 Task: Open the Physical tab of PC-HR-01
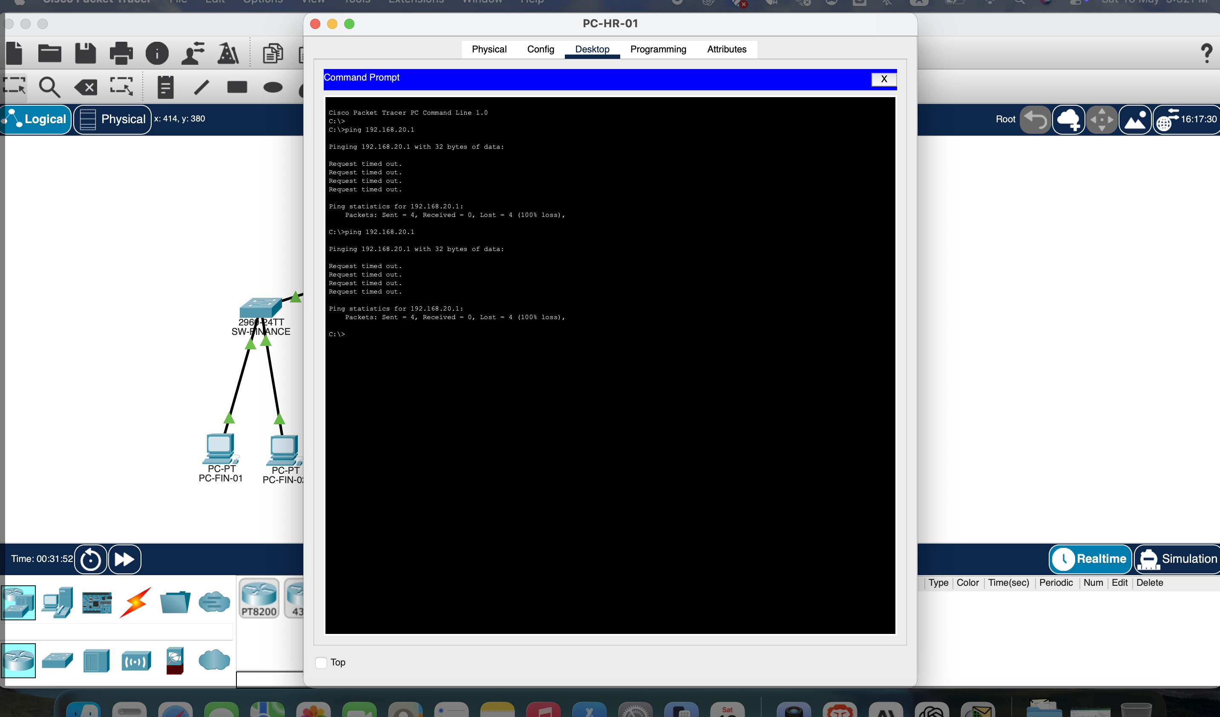pos(489,49)
